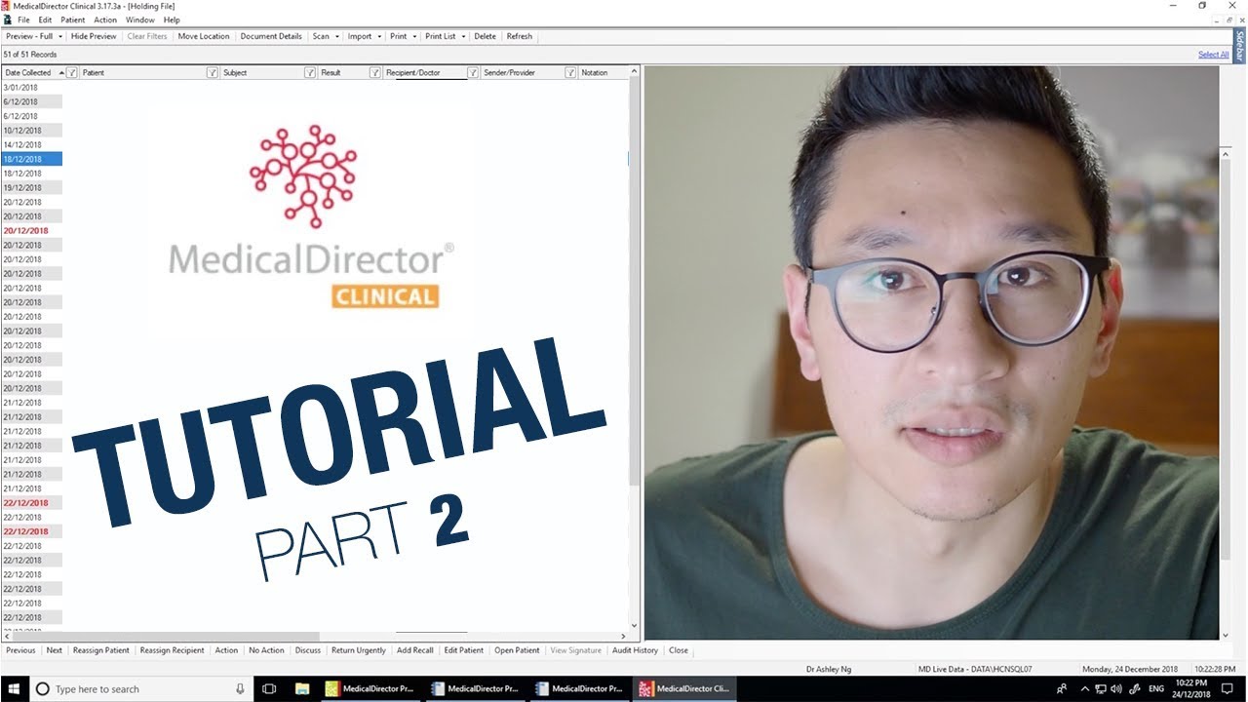The width and height of the screenshot is (1248, 702).
Task: Click the Add Recall button
Action: (415, 650)
